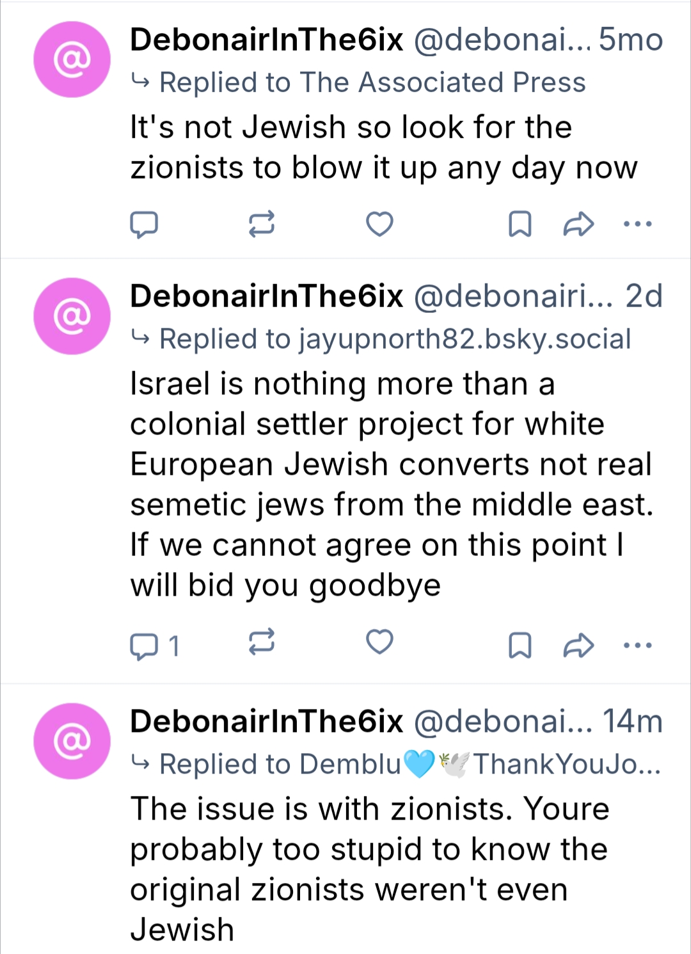Image resolution: width=691 pixels, height=954 pixels.
Task: Open avatar on the 5mo-old post
Action: tap(72, 60)
